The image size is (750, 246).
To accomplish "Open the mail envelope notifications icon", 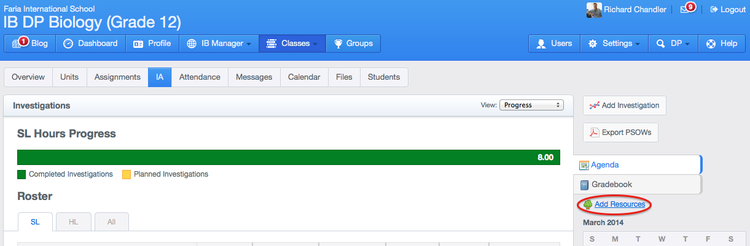I will point(685,9).
